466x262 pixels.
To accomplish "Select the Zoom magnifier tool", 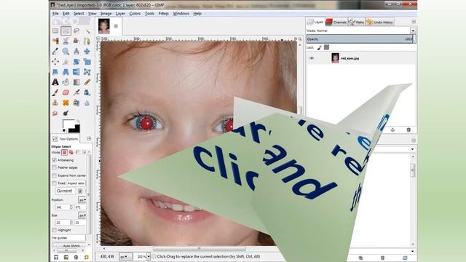I will pos(66,51).
